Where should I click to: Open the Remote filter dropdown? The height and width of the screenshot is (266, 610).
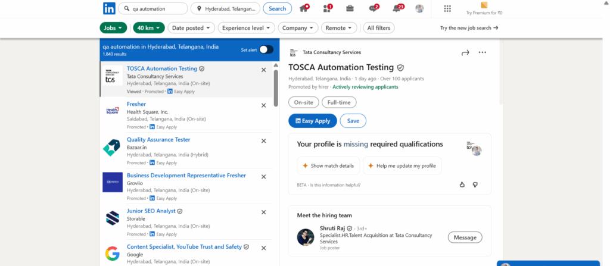(339, 27)
